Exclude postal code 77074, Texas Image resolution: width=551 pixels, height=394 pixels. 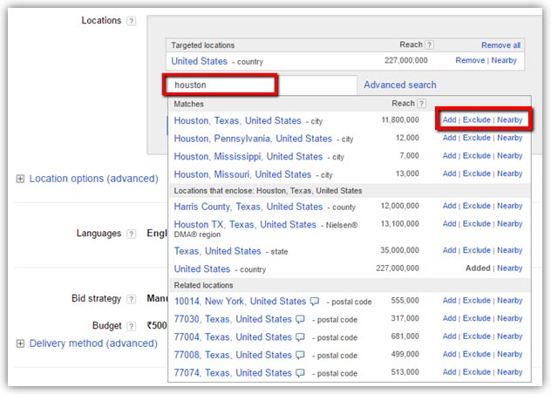(477, 372)
